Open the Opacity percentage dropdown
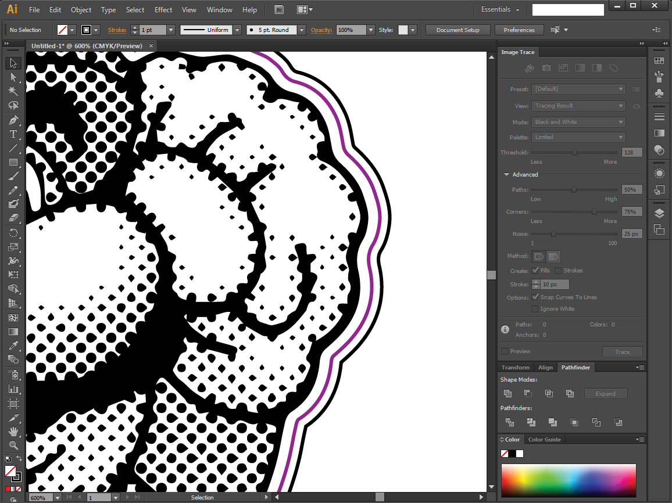This screenshot has height=503, width=672. click(370, 30)
